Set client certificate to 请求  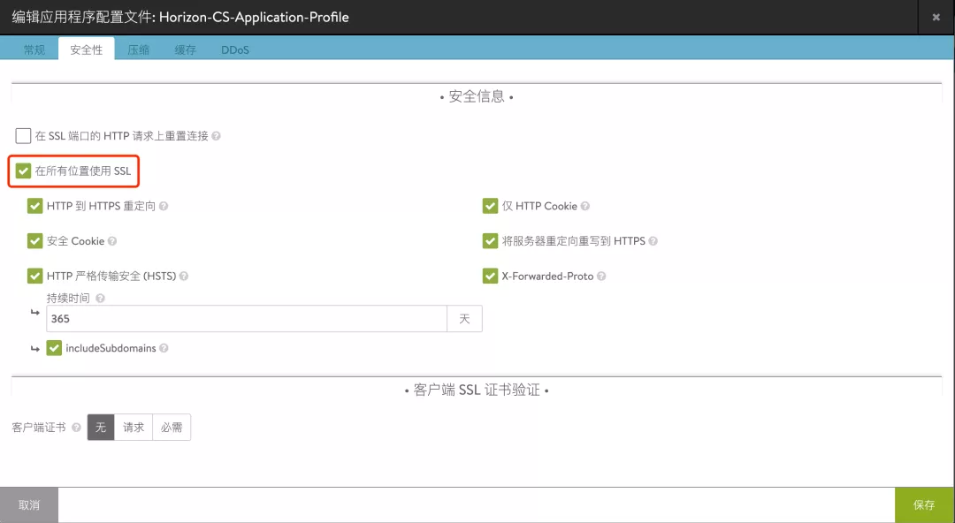click(134, 428)
